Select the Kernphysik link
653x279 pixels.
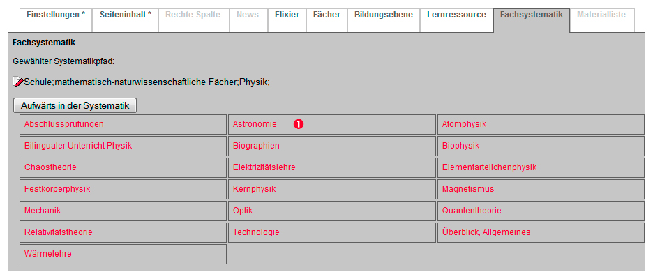[254, 189]
